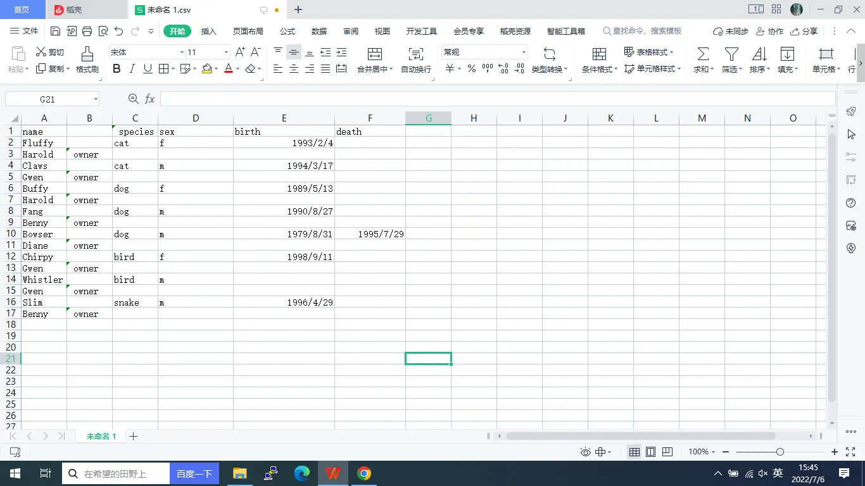Click the Print icon in quick access toolbar
The width and height of the screenshot is (865, 486).
coord(87,31)
